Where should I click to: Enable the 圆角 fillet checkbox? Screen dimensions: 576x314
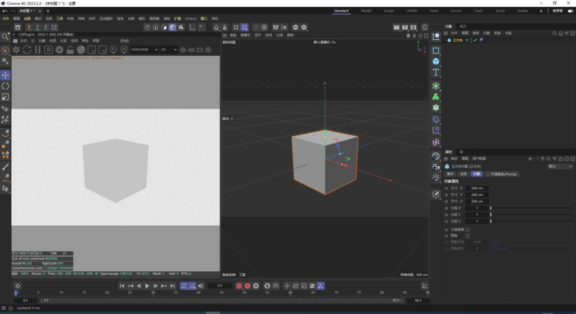(x=467, y=235)
